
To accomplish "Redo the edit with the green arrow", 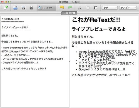I will pos(70,7).
